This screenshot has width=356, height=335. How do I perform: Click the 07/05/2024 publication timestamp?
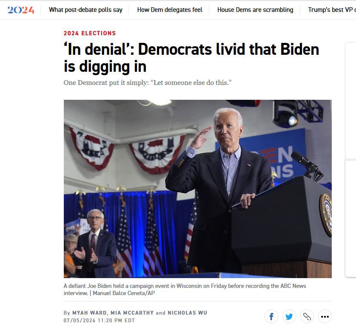pyautogui.click(x=99, y=321)
